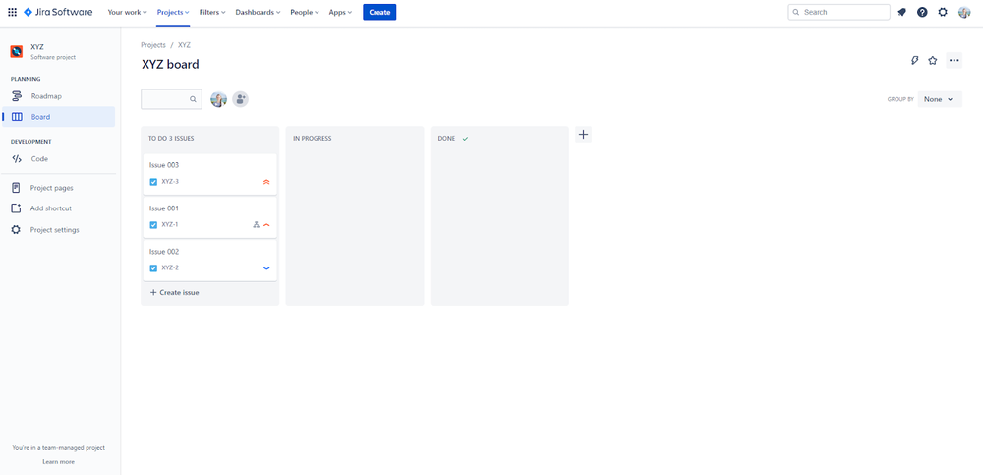Viewport: 983px width, 475px height.
Task: Select Roadmap in the sidebar
Action: (x=58, y=96)
